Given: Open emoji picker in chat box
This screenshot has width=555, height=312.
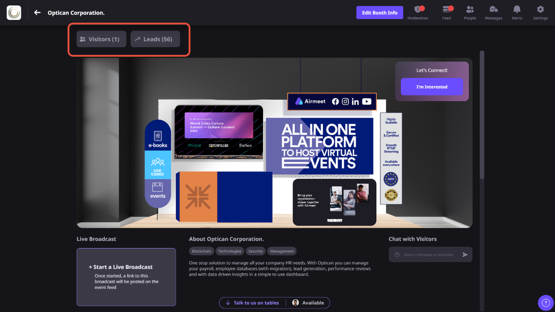Looking at the screenshot, I should pos(397,254).
